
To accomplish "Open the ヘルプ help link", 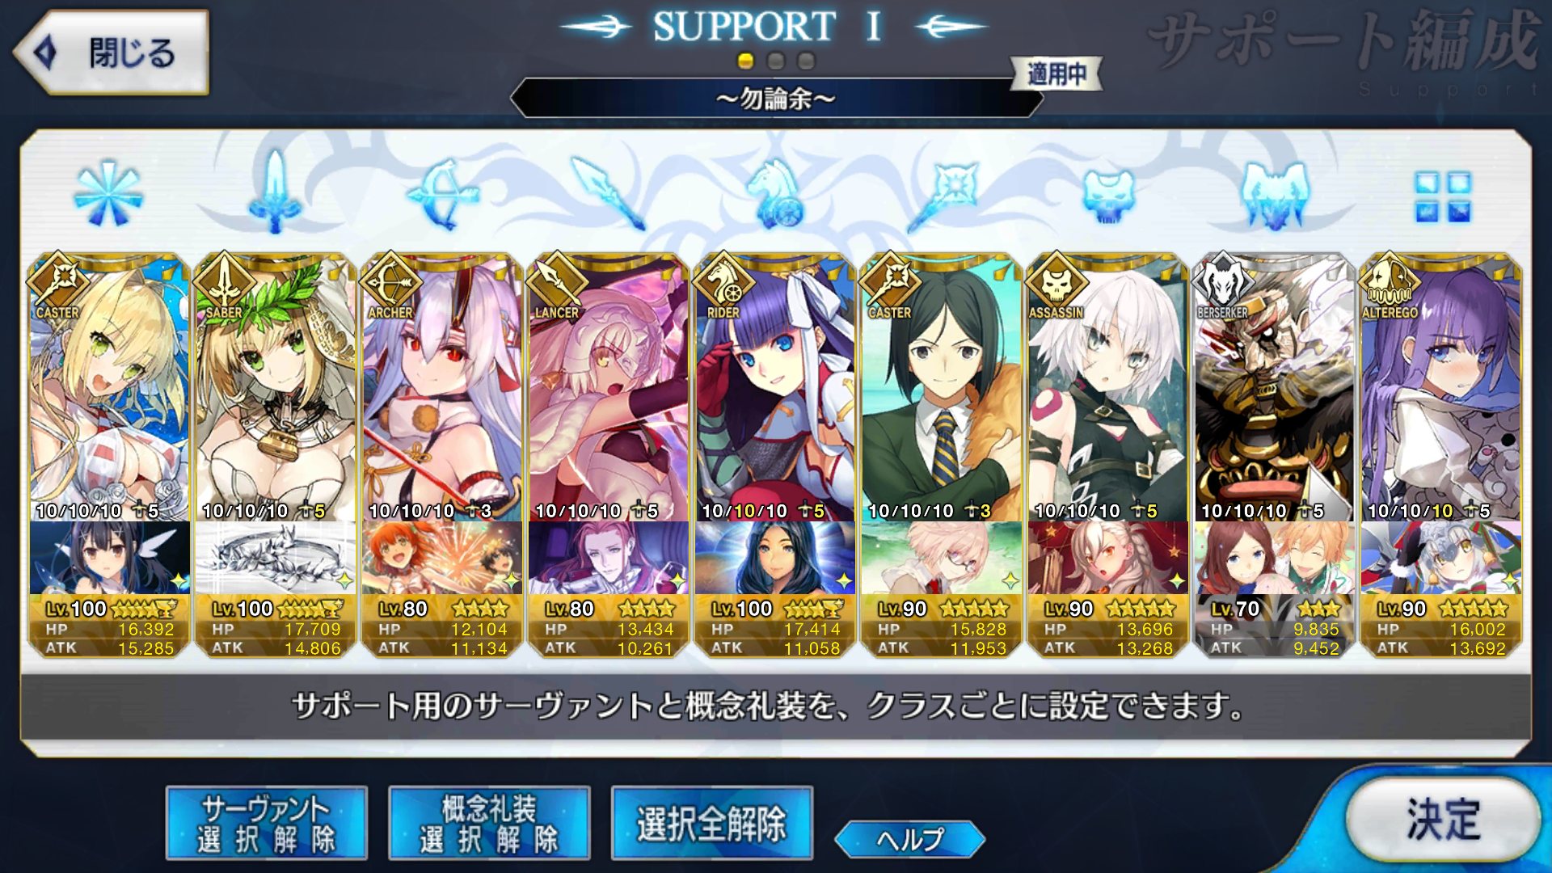I will click(910, 839).
